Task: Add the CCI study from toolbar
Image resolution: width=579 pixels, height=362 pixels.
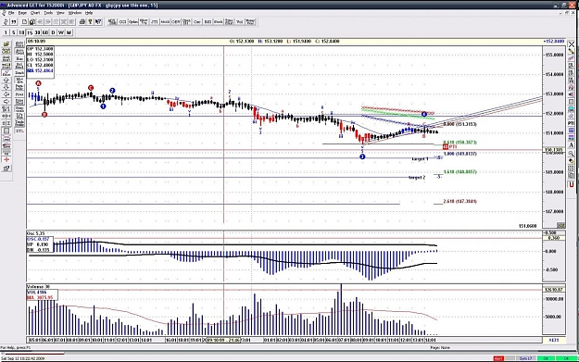Action: coord(122,22)
